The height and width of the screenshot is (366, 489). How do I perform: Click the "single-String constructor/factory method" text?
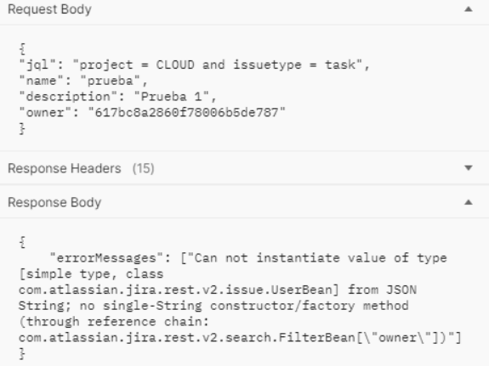click(x=255, y=306)
